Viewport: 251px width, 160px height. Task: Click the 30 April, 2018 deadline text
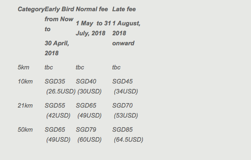(57, 48)
